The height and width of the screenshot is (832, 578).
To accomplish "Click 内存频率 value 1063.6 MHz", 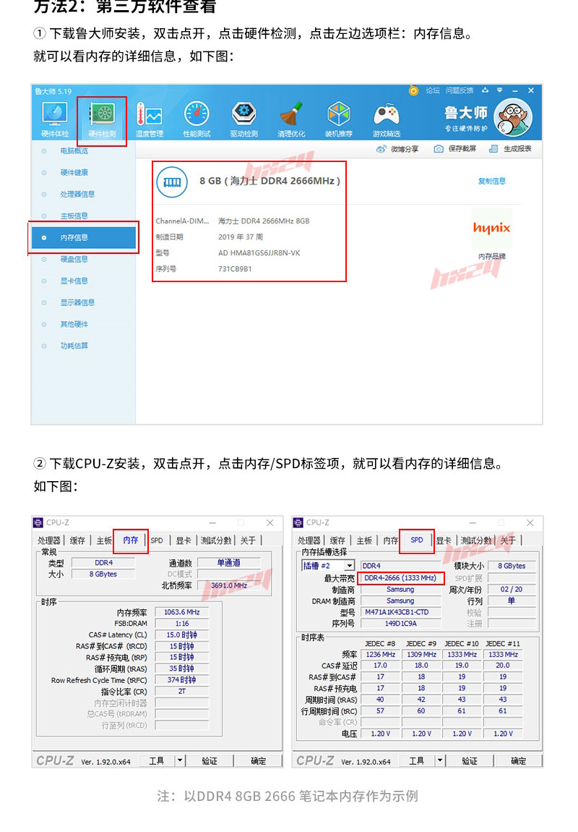I will pyautogui.click(x=182, y=612).
